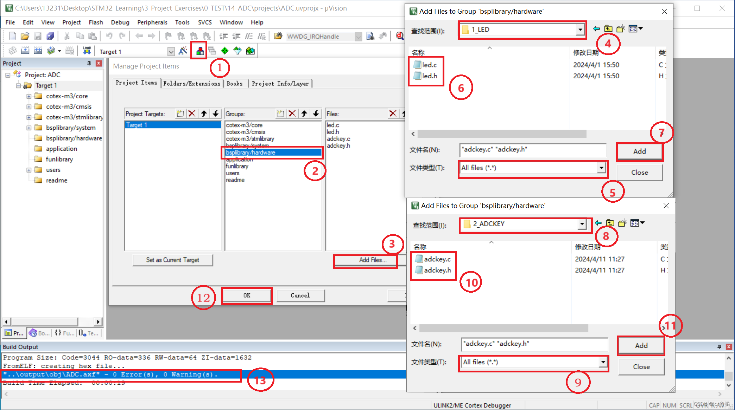The height and width of the screenshot is (410, 735).
Task: Open the 1_LED look-in dropdown
Action: coord(580,30)
